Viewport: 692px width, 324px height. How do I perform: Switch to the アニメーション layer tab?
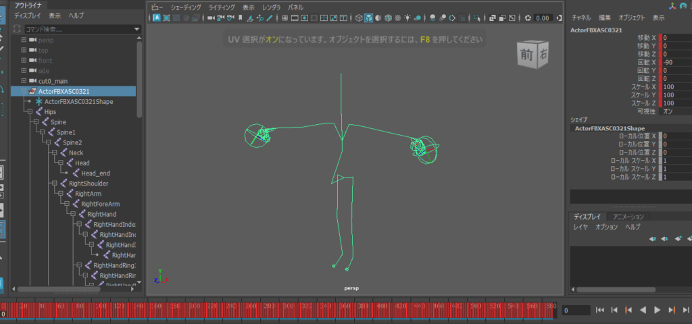pyautogui.click(x=628, y=217)
